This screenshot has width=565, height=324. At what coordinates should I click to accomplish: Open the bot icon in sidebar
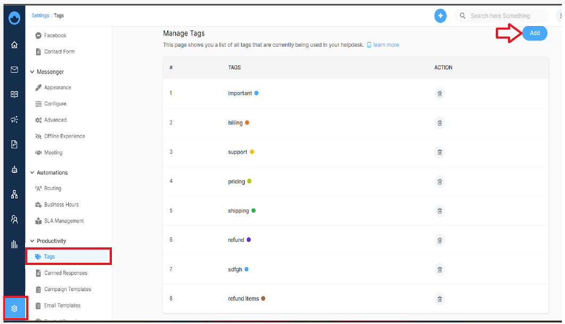(14, 170)
